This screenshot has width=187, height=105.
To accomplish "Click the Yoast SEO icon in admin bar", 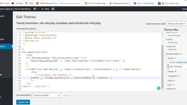I will click(53, 9).
